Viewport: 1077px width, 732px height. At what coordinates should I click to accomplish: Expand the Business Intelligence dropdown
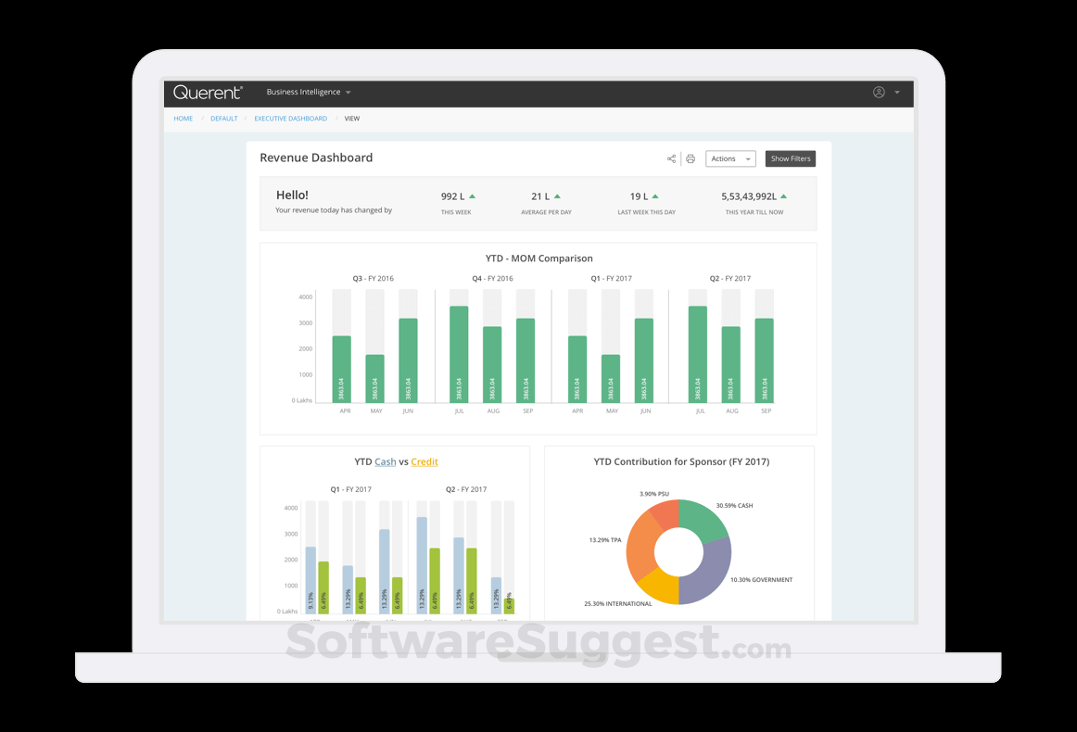pyautogui.click(x=307, y=92)
